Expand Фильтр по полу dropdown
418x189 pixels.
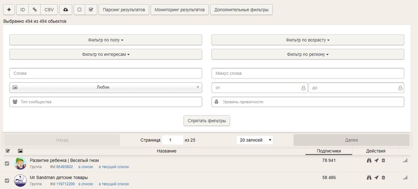click(106, 40)
